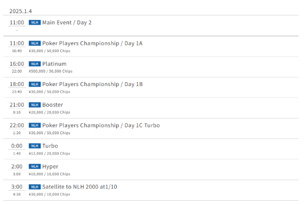Click the NLH badge beside Main Event
Image resolution: width=306 pixels, height=204 pixels.
coord(34,22)
